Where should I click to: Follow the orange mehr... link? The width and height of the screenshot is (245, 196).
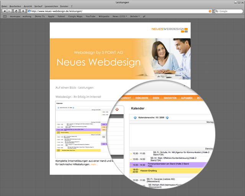tap(95, 165)
